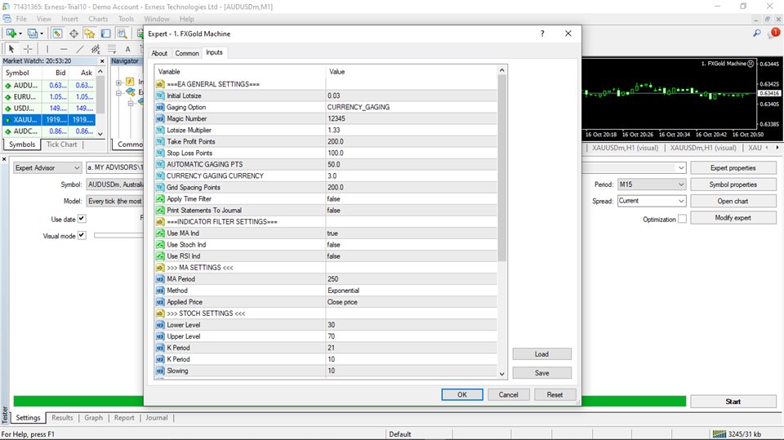The width and height of the screenshot is (784, 440).
Task: Select the Vertical Line drawing tool
Action: click(47, 48)
